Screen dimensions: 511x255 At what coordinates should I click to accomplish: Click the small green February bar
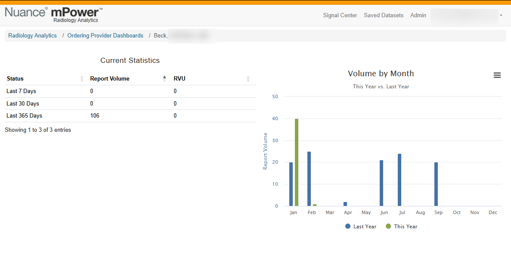(x=315, y=205)
